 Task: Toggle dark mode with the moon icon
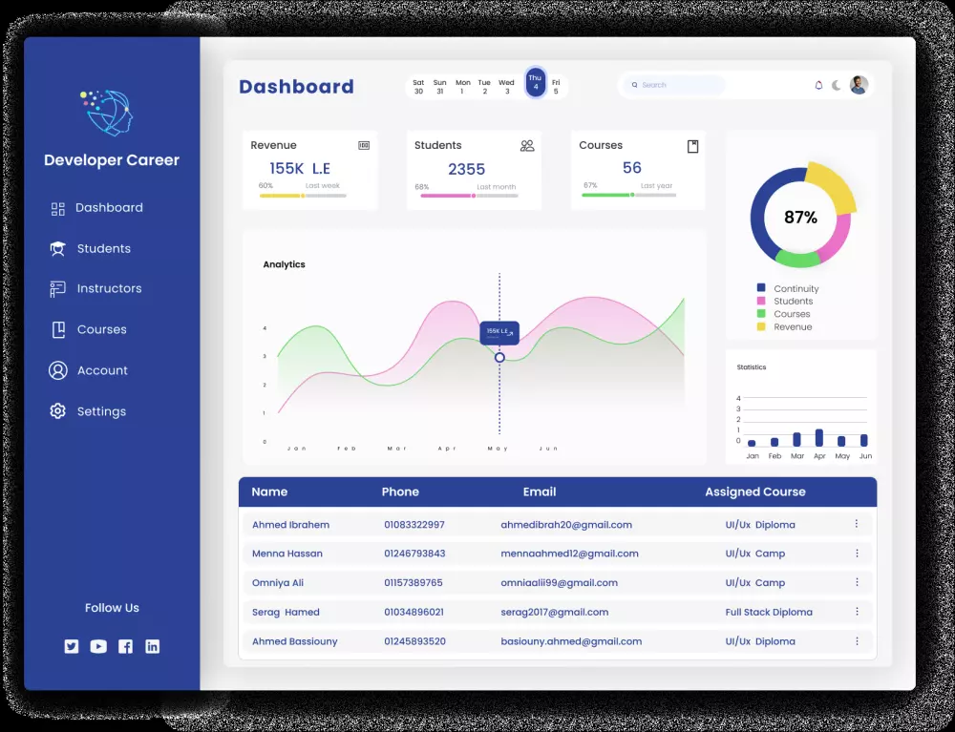pos(835,85)
